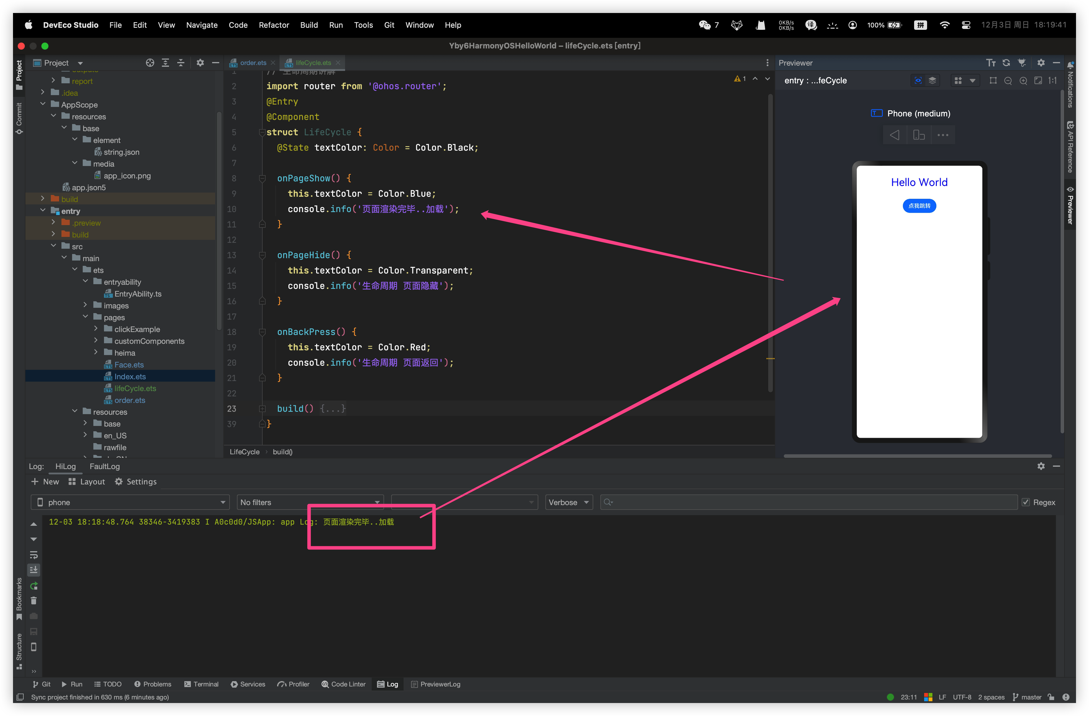Open the Terminal tool window
Screen dimensions: 1089x716
point(201,684)
